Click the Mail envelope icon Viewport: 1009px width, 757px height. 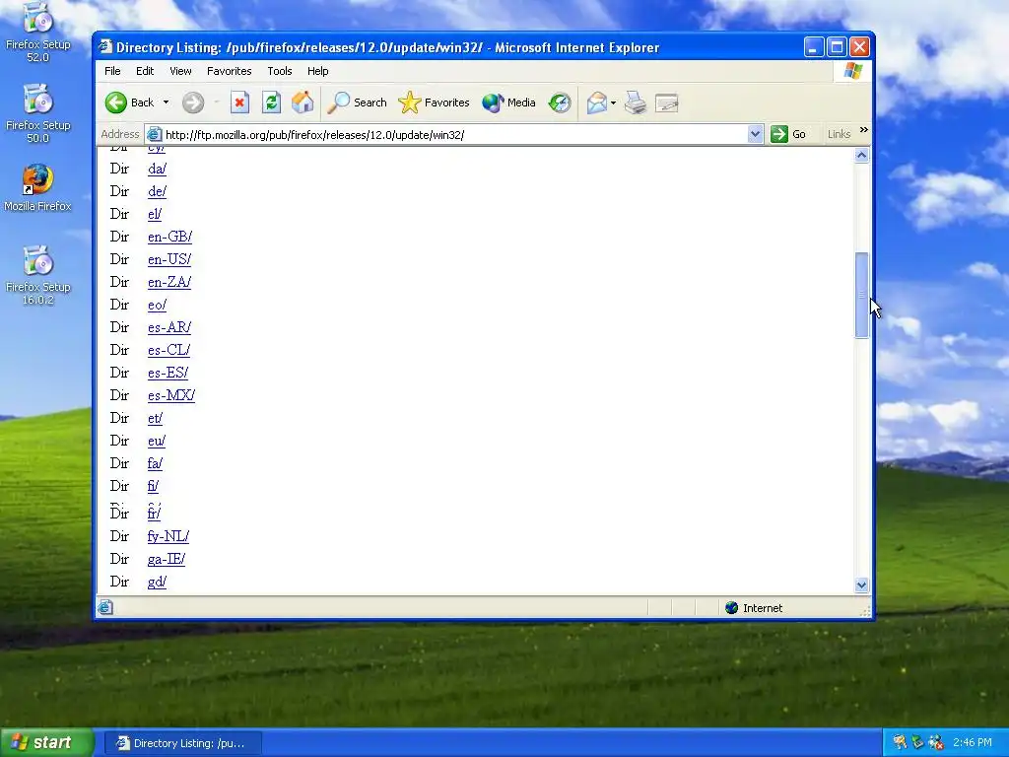click(x=596, y=103)
